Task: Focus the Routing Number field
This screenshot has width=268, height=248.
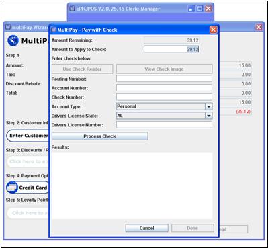Action: [x=164, y=79]
